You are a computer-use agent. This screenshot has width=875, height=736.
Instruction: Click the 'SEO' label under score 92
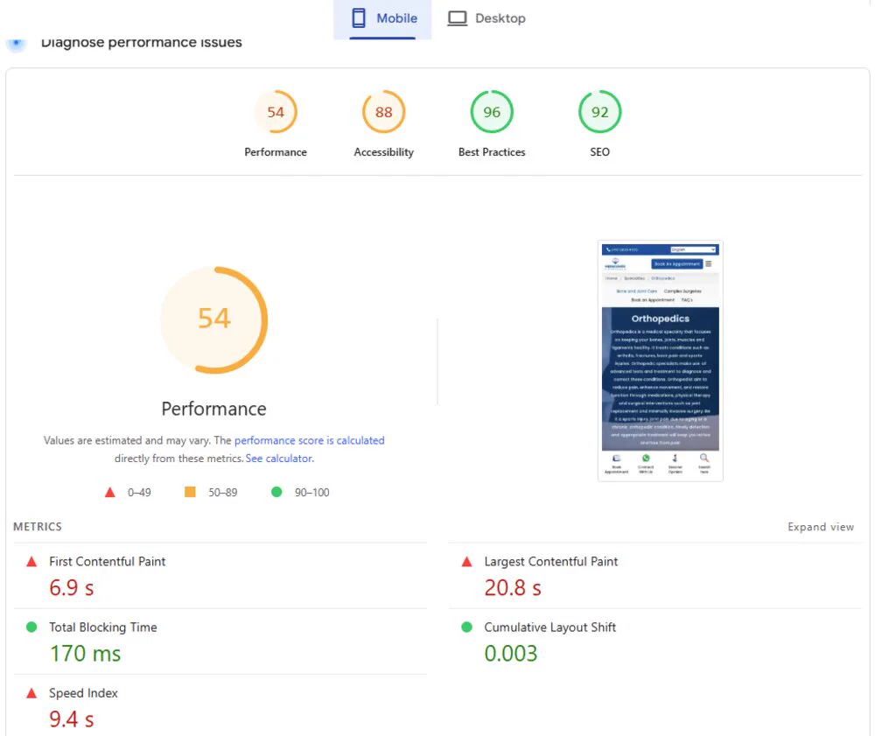pos(600,151)
